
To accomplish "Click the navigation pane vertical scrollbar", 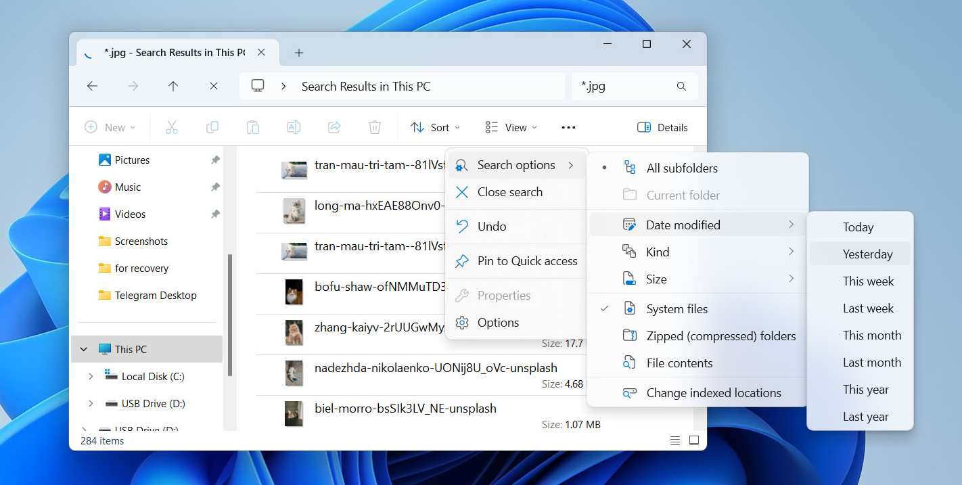I will coord(230,315).
